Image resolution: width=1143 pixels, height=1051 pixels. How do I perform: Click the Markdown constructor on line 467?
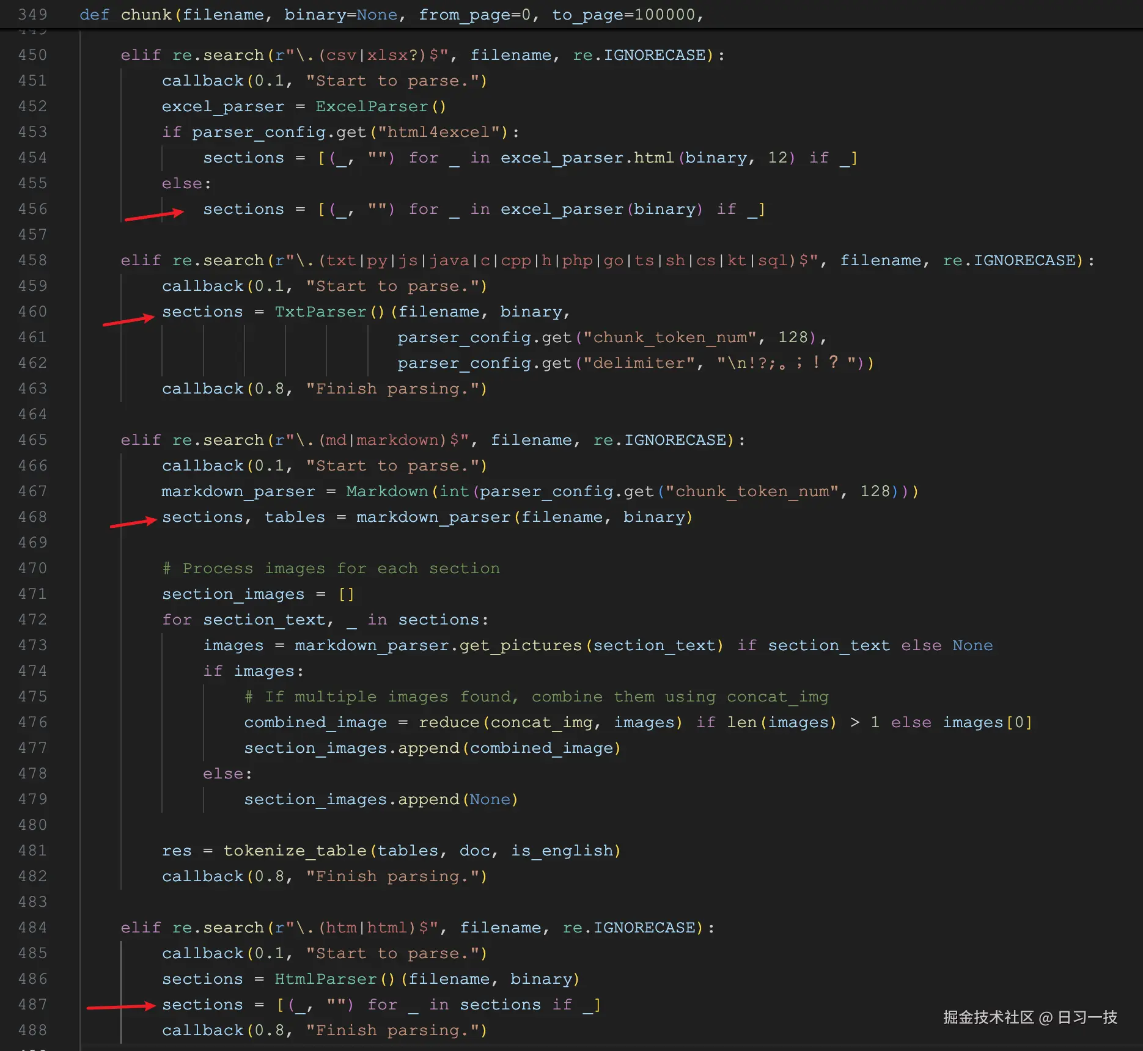pyautogui.click(x=388, y=491)
